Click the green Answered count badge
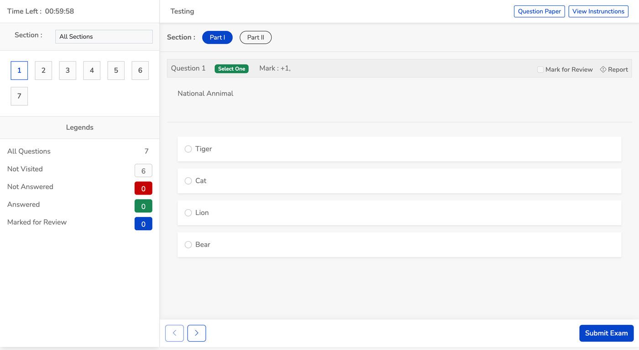Image resolution: width=639 pixels, height=350 pixels. pyautogui.click(x=143, y=206)
